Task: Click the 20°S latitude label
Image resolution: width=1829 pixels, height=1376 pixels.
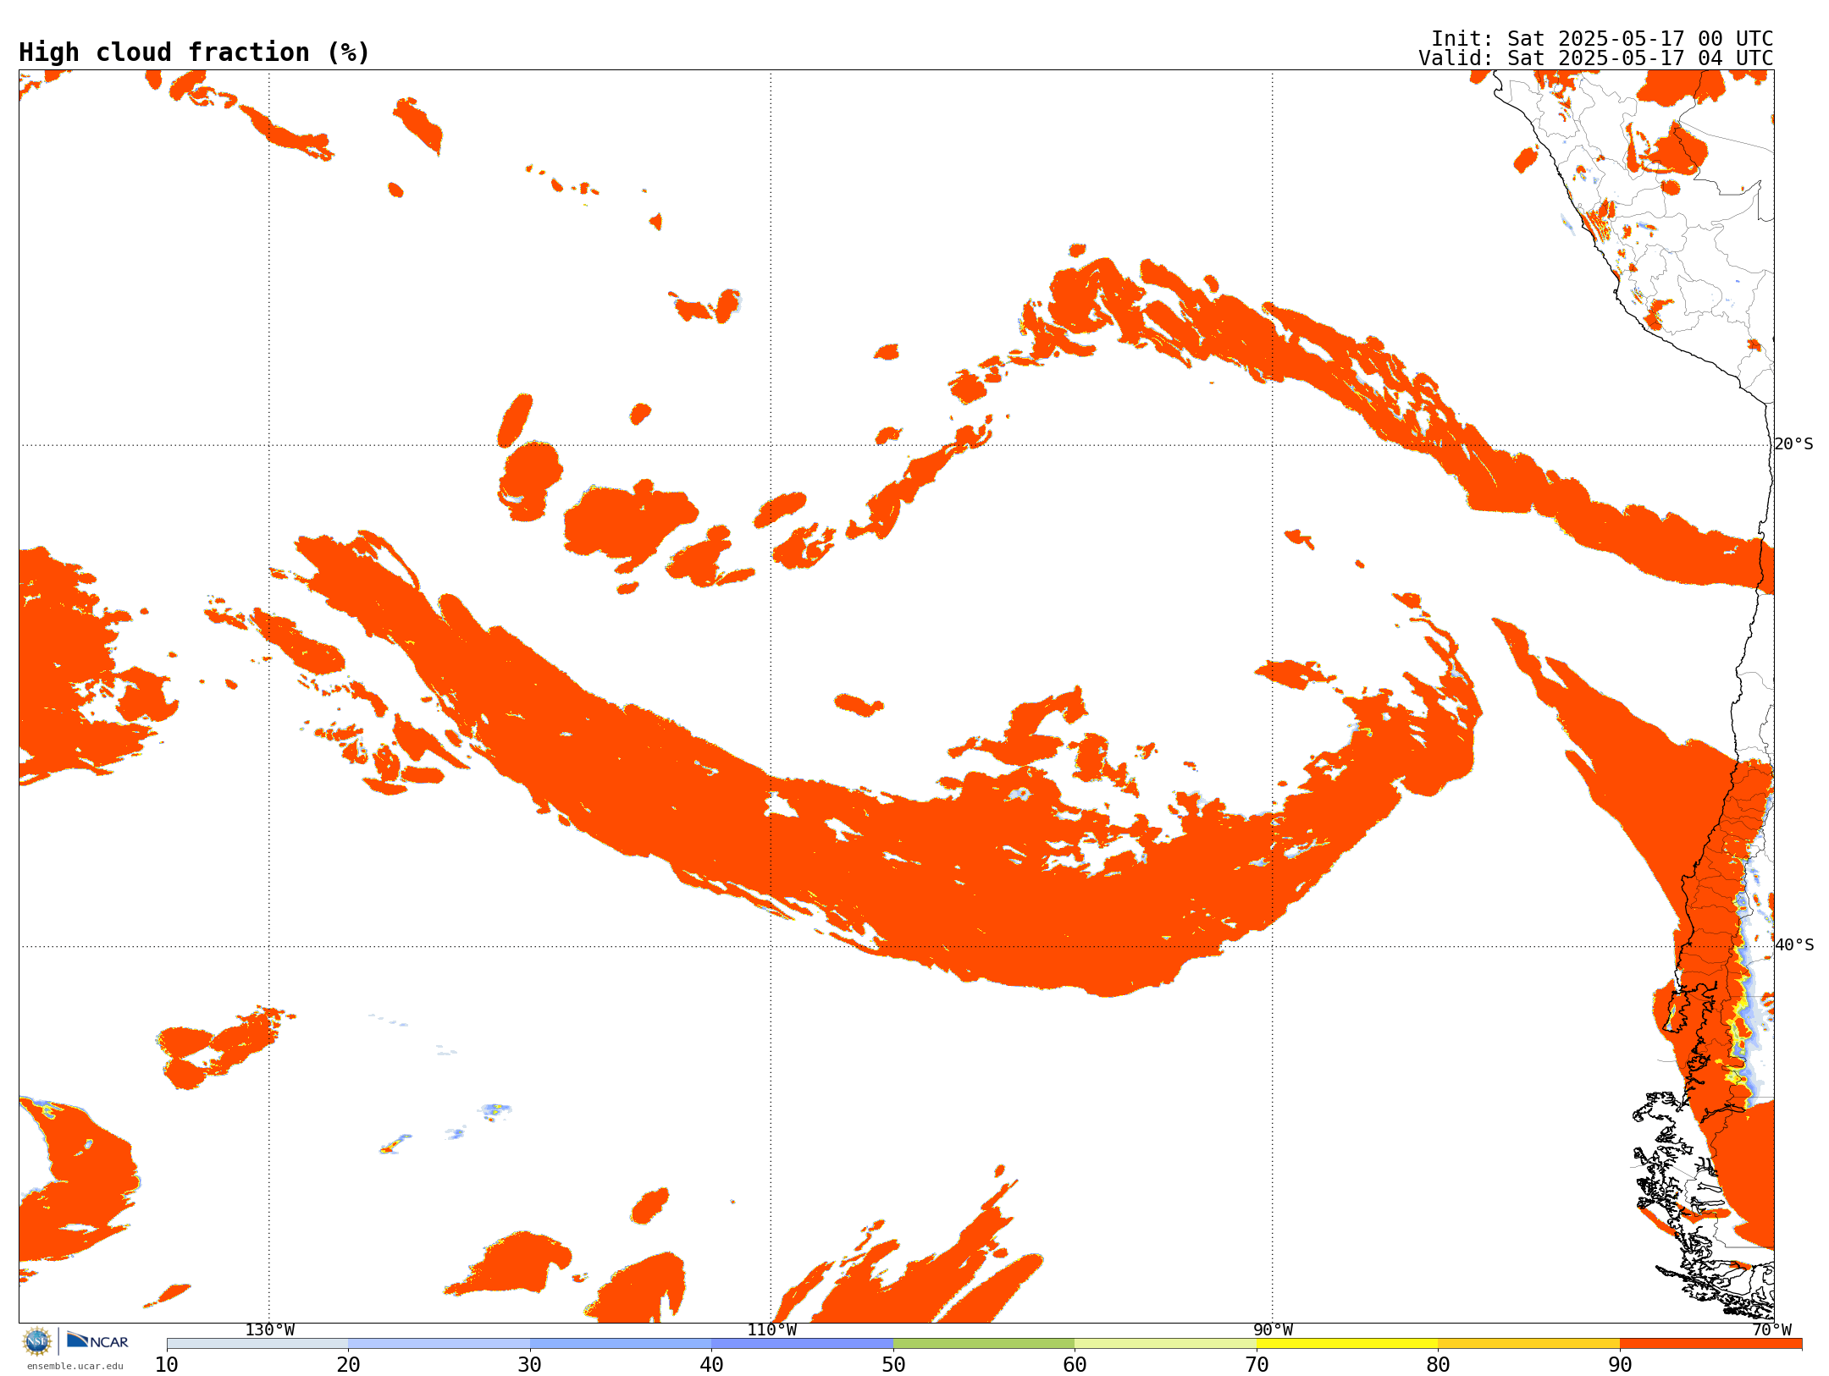Action: coord(1793,444)
